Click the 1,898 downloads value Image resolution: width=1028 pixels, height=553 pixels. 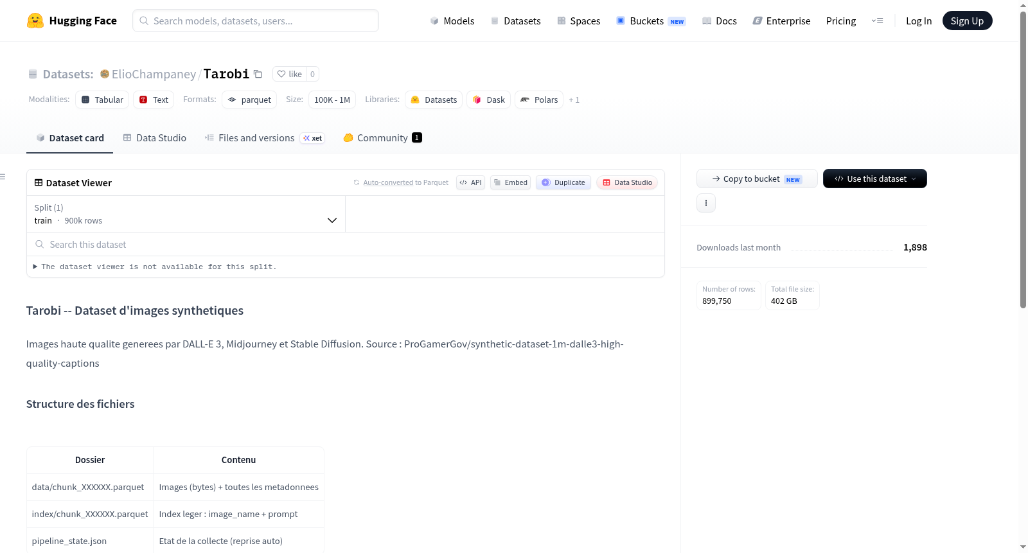click(x=915, y=247)
